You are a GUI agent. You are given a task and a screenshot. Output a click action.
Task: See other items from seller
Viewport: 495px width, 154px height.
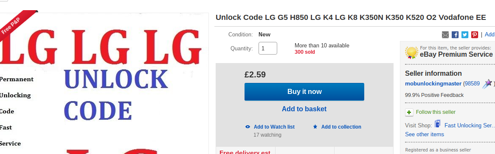point(424,135)
